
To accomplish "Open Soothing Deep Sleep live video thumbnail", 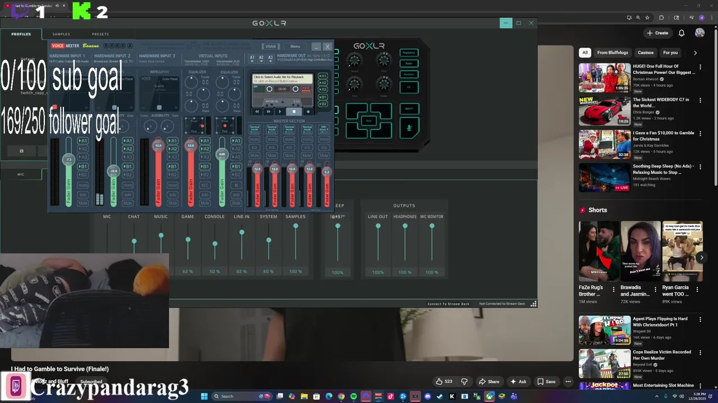I will pos(605,177).
